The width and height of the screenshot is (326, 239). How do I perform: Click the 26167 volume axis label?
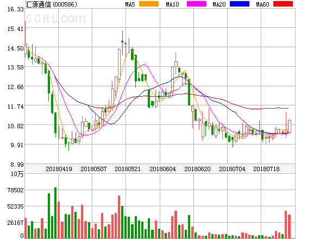(16, 223)
